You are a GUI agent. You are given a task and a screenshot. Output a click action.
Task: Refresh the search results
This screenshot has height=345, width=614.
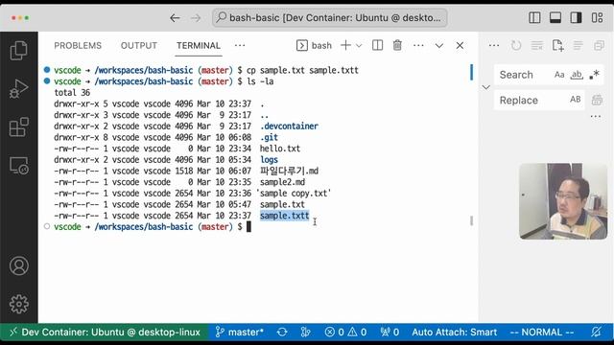(516, 46)
